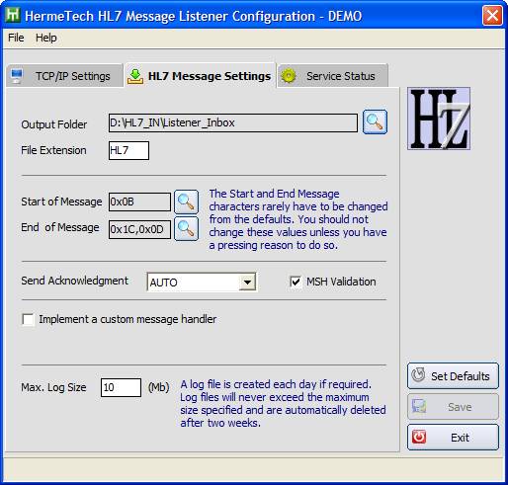Screen dimensions: 508x485
Task: Click the Start of Message magnifier icon
Action: coord(186,202)
